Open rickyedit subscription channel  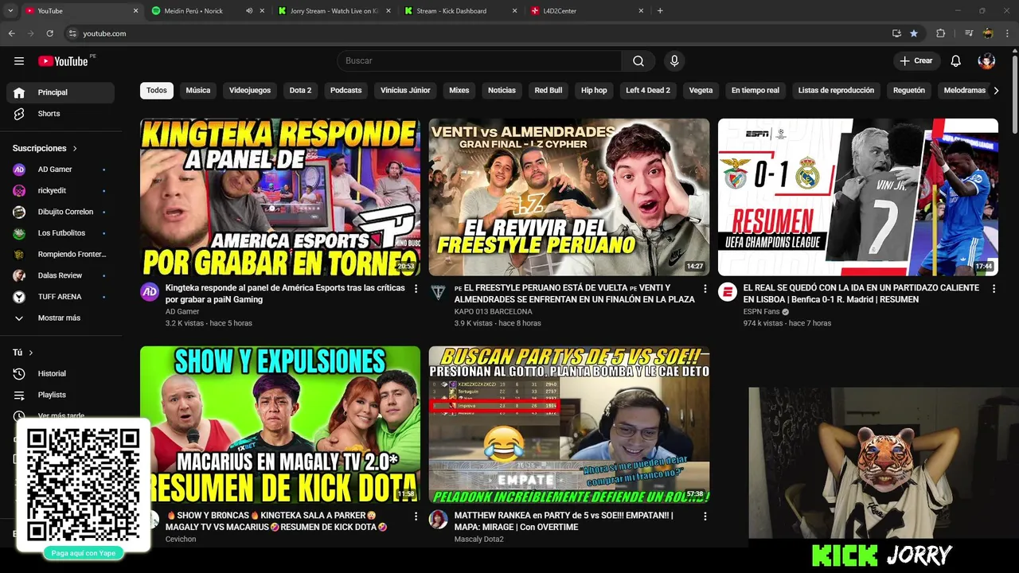click(x=61, y=191)
